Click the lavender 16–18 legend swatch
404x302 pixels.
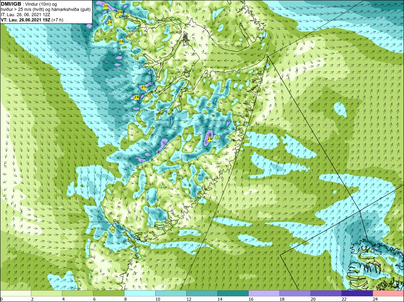[x=264, y=294]
